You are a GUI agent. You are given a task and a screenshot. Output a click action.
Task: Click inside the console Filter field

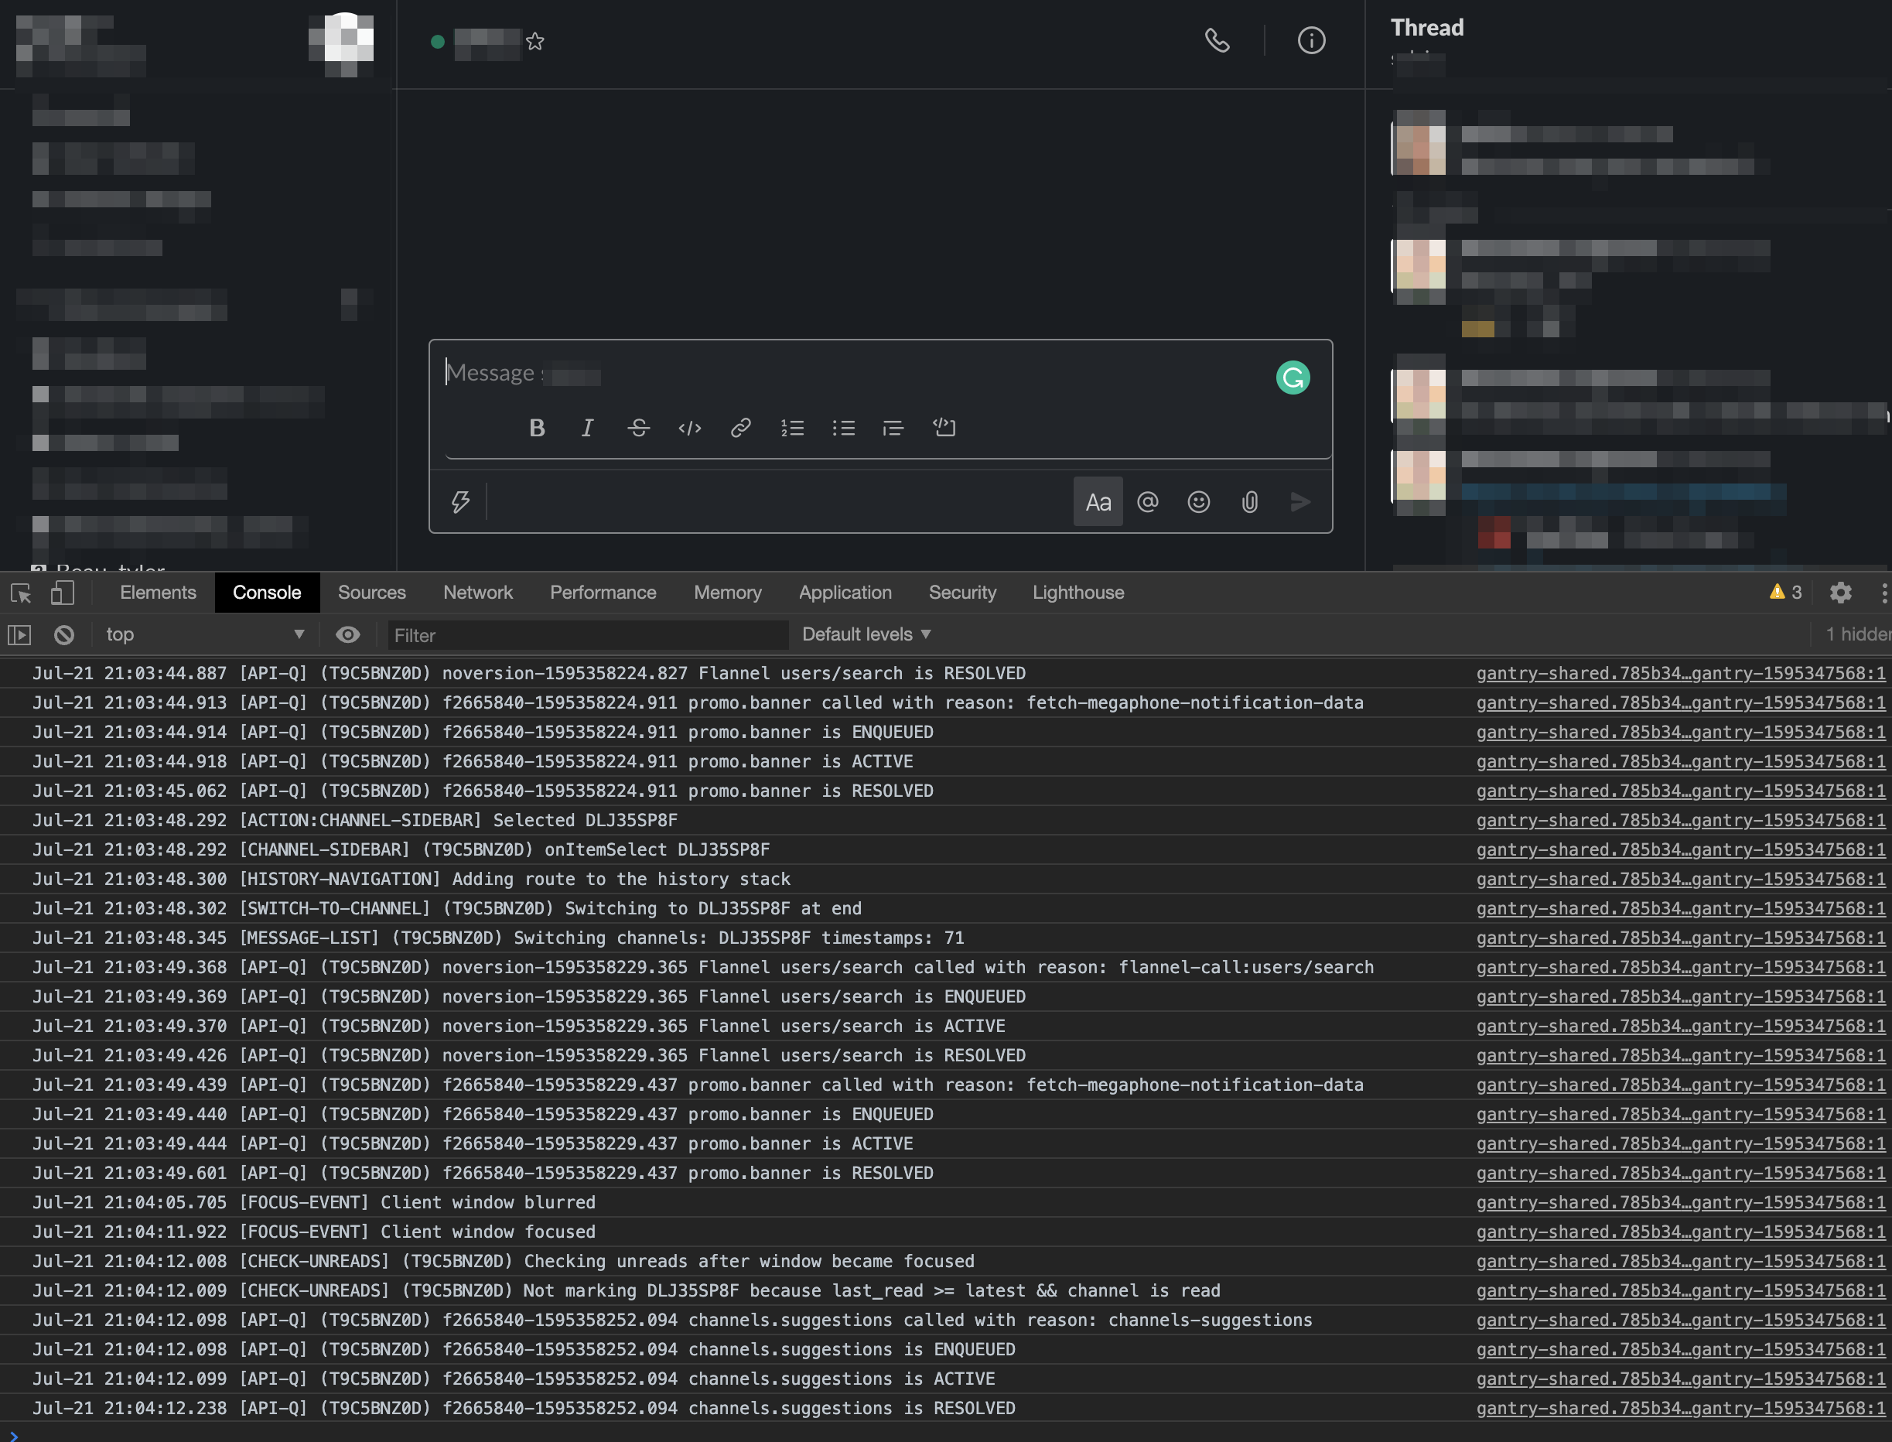tap(588, 635)
